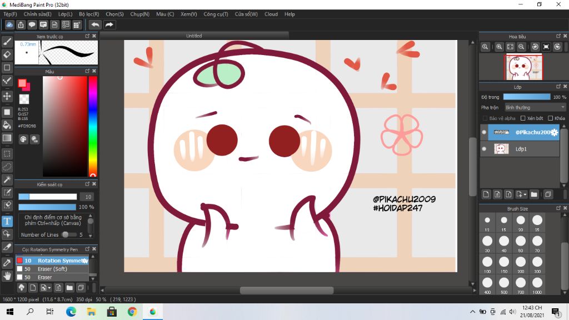Select the Fill rectangle tool
The height and width of the screenshot is (320, 569).
pyautogui.click(x=7, y=112)
